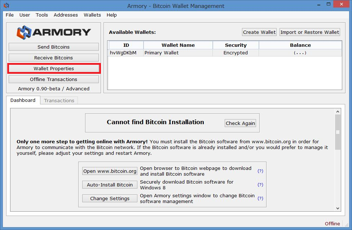Screen dimensions: 352x230
Task: Click the Offline status in status bar
Action: pyautogui.click(x=333, y=224)
